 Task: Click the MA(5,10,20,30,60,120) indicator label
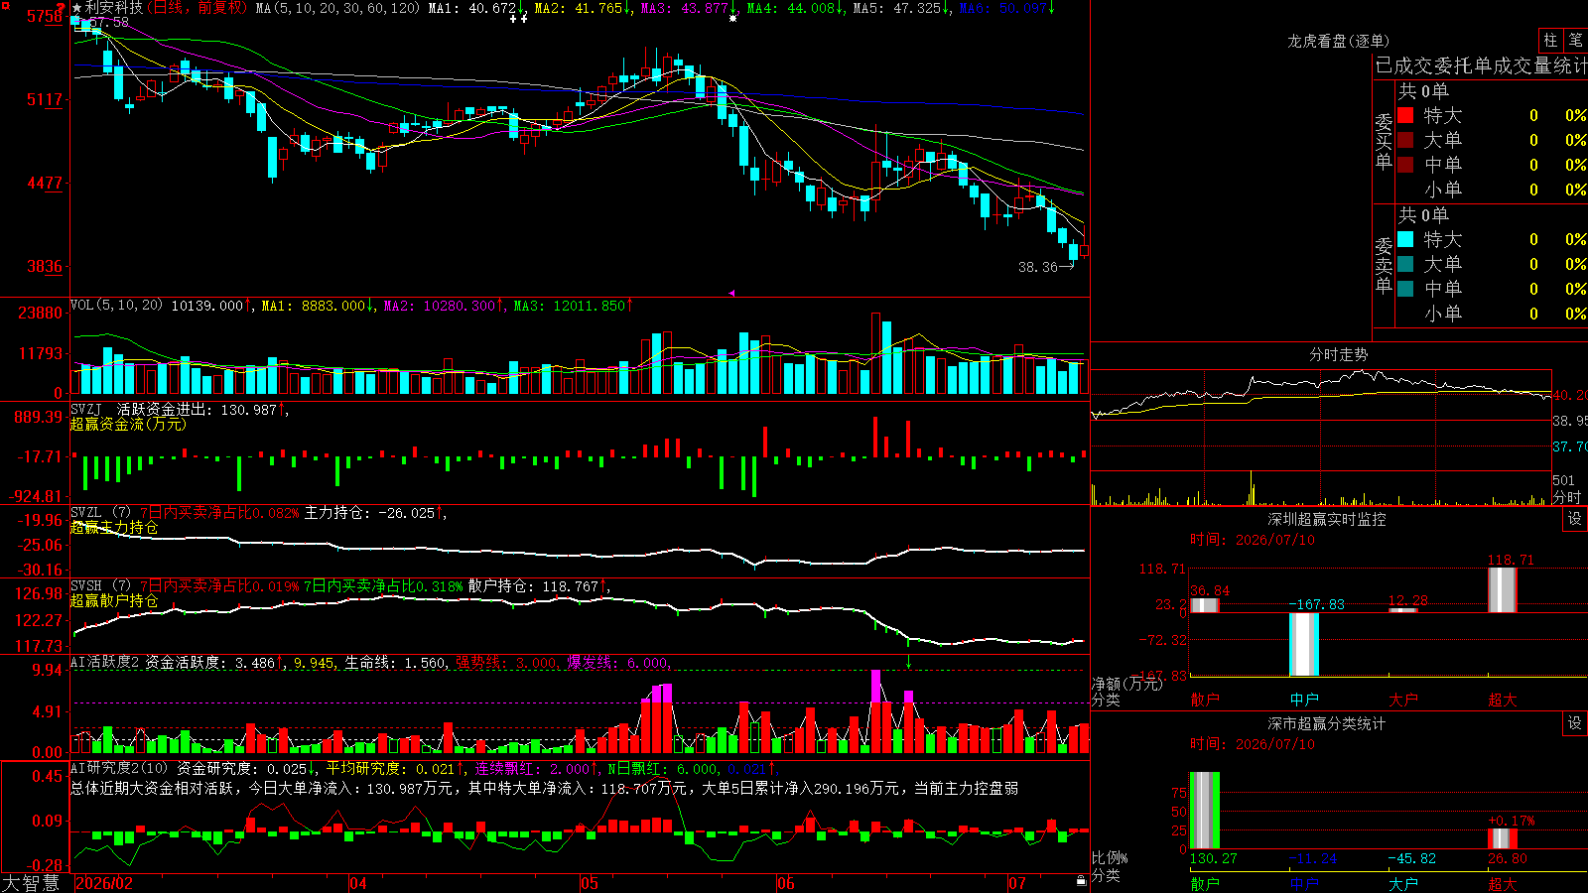click(x=338, y=8)
